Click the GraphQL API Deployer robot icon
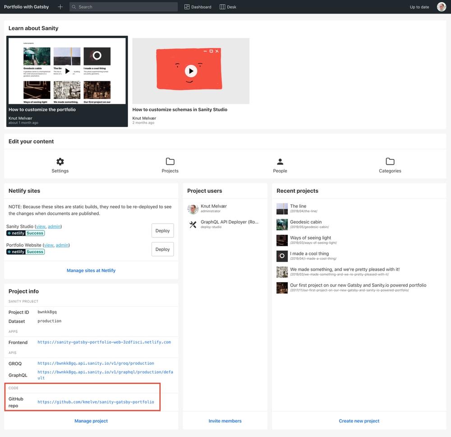Screen dimensions: 451x437 tap(193, 224)
